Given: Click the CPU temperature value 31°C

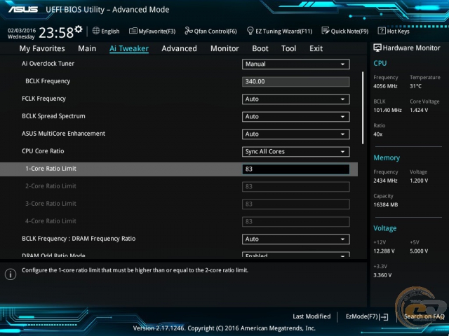Looking at the screenshot, I should (x=415, y=86).
